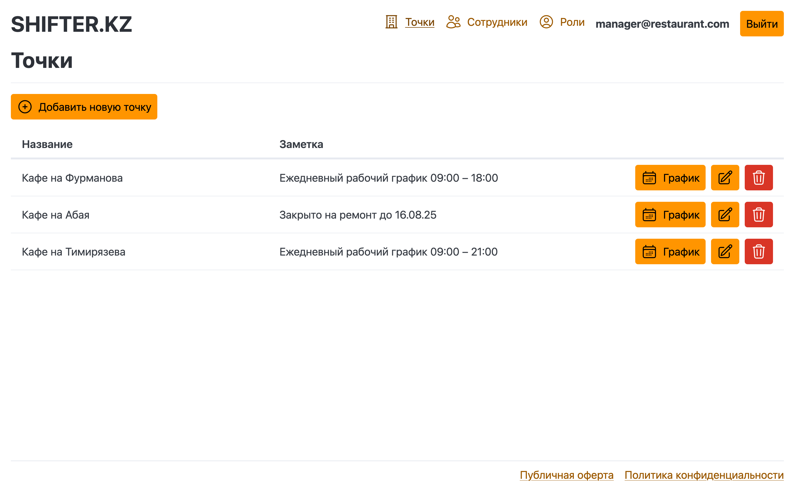Click edit pencil for Кафе на Абая
The height and width of the screenshot is (491, 795).
pos(725,215)
